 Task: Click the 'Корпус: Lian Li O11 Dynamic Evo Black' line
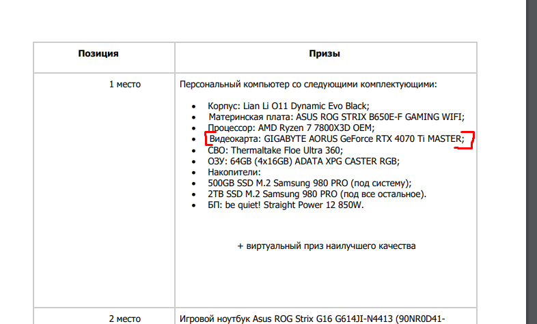tap(288, 106)
